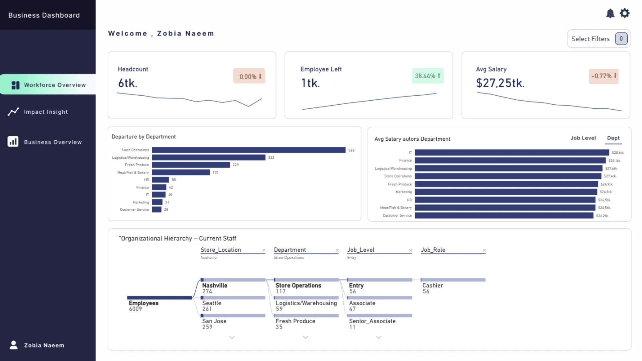This screenshot has height=361, width=642.
Task: Remove Store_Location level with its X icon
Action: (x=264, y=250)
